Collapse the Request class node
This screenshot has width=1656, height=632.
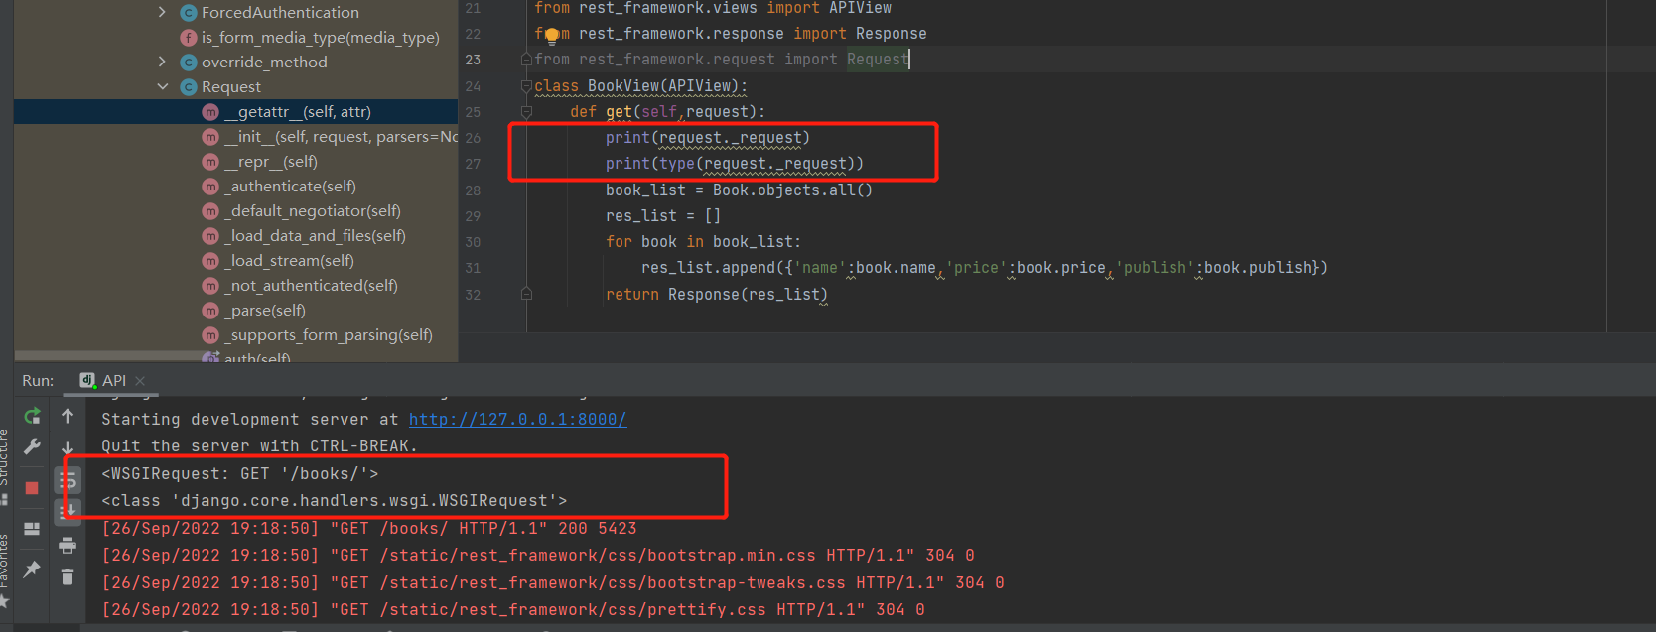click(162, 86)
